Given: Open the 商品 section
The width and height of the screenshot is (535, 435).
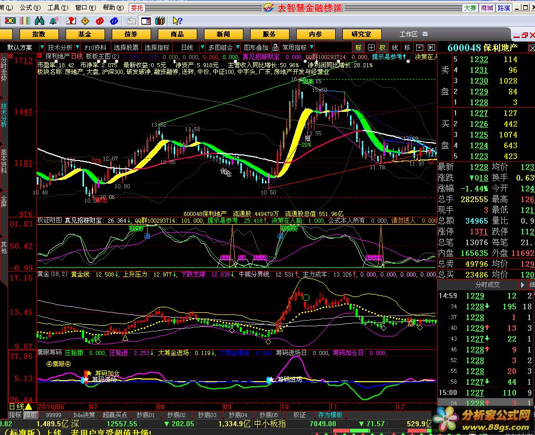Looking at the screenshot, I should pyautogui.click(x=177, y=34).
